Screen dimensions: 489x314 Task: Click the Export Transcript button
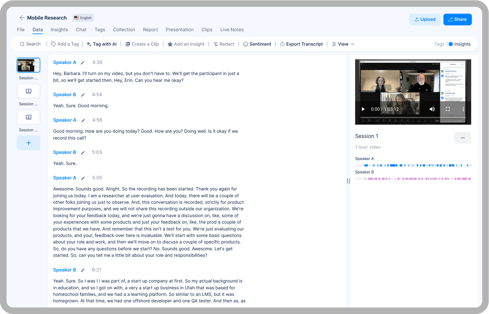[301, 44]
